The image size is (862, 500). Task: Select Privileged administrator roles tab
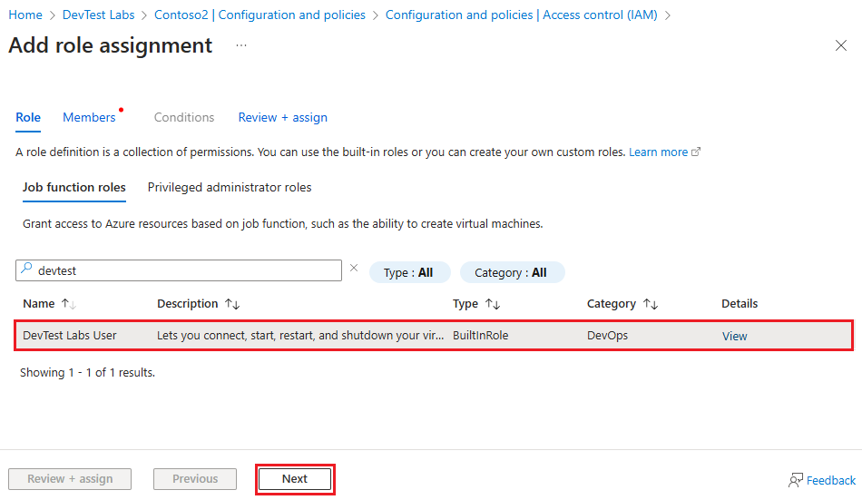[x=230, y=188]
